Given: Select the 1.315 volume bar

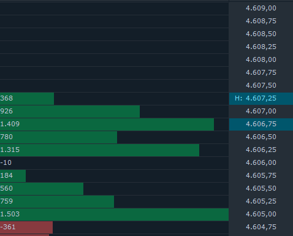Looking at the screenshot, I should click(99, 150).
